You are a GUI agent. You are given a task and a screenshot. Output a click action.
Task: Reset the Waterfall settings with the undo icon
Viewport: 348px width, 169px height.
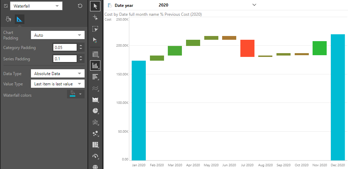[x=80, y=6]
